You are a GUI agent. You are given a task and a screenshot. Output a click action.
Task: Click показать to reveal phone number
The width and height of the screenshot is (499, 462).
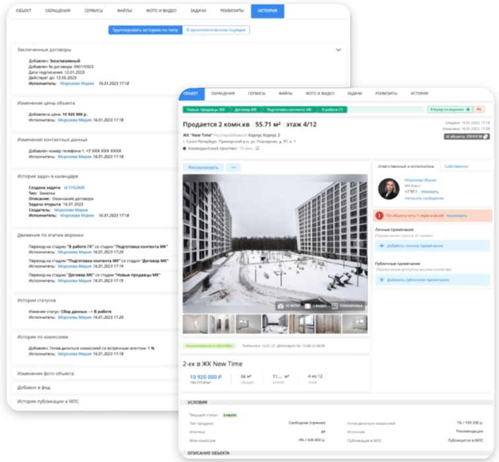(x=430, y=192)
